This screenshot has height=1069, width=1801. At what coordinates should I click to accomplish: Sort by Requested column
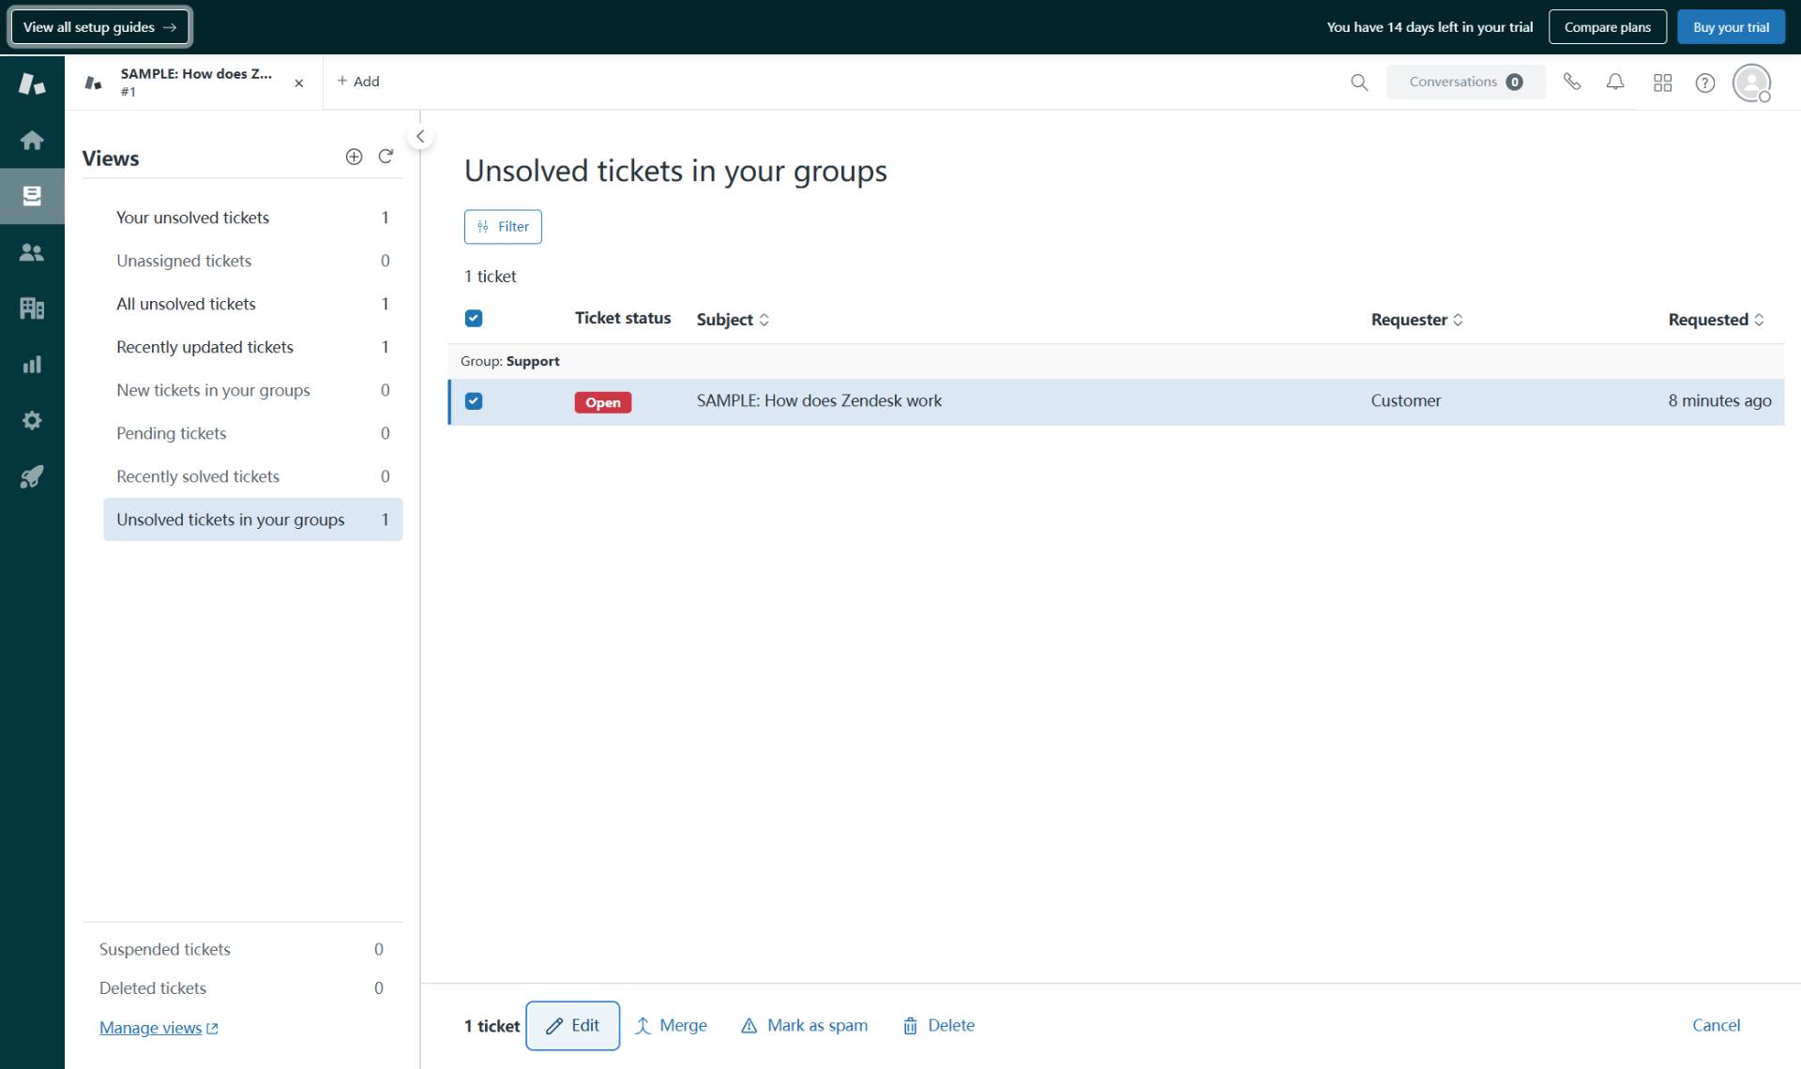(1716, 320)
